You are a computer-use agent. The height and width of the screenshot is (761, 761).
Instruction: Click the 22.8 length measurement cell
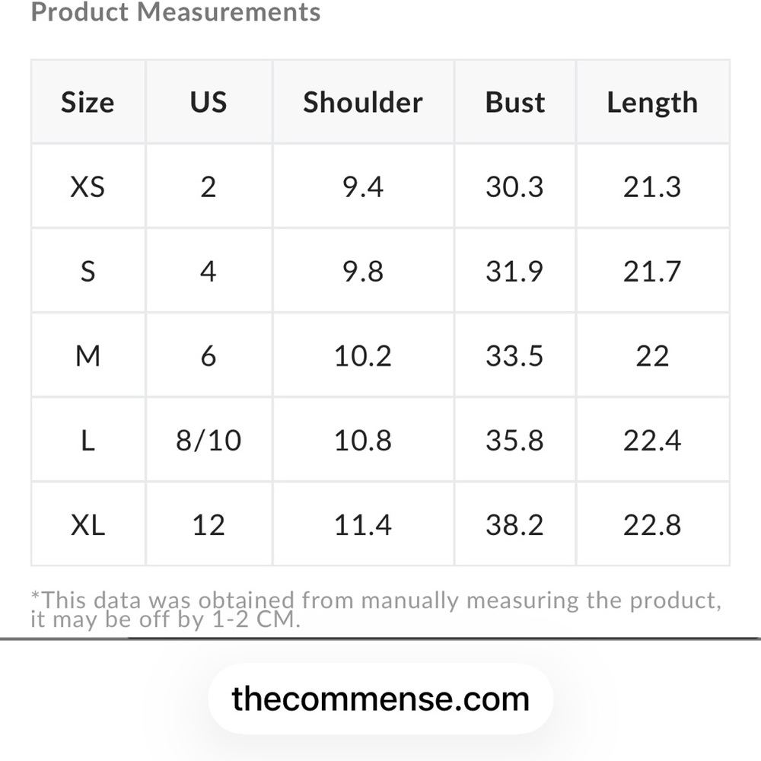click(653, 524)
